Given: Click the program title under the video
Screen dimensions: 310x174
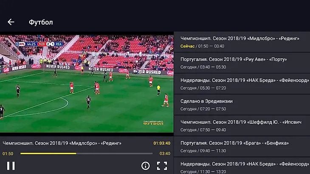Looking at the screenshot, I should (62, 143).
